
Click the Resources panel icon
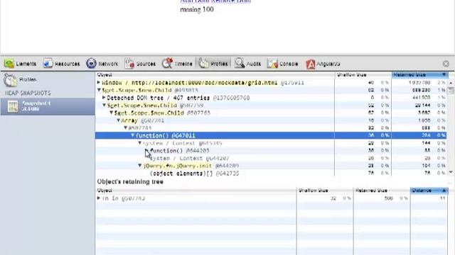pyautogui.click(x=48, y=63)
